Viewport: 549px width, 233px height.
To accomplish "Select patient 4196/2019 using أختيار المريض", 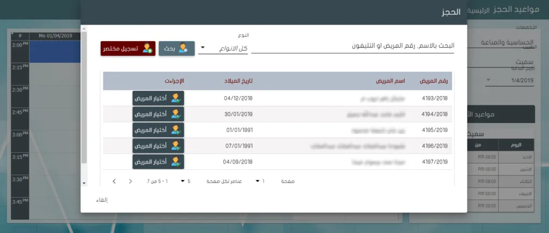I will point(158,145).
